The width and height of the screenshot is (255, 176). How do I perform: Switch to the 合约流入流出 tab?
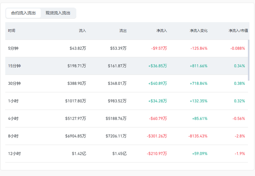[x=23, y=13]
